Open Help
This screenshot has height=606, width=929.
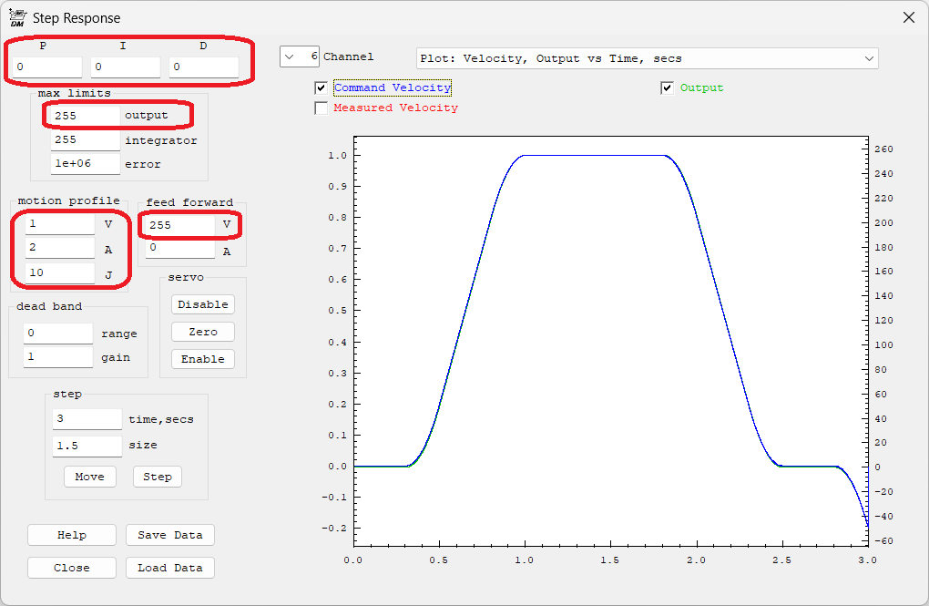coord(71,535)
